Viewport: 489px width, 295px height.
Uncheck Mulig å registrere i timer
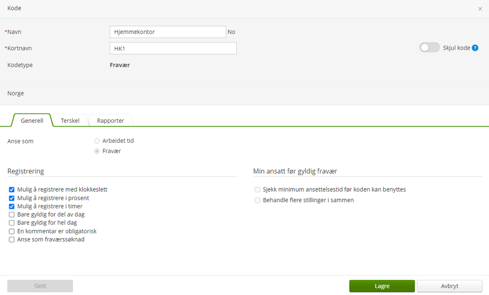pos(12,206)
